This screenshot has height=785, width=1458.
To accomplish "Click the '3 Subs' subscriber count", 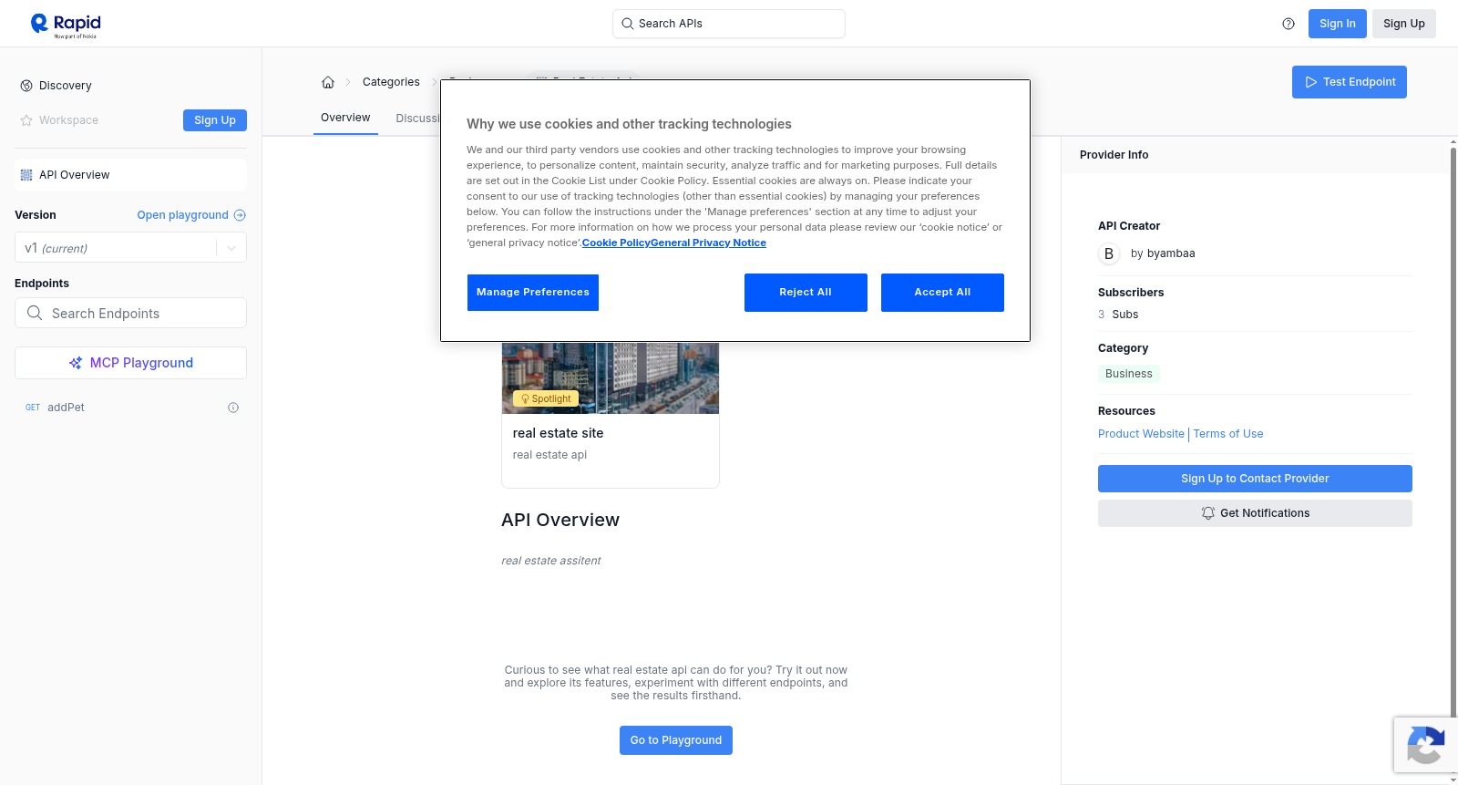I will (1118, 315).
